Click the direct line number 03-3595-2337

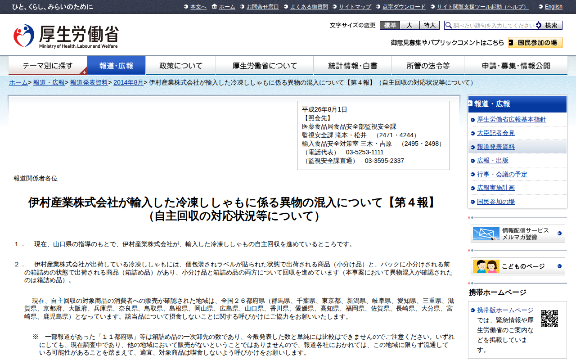(x=384, y=161)
